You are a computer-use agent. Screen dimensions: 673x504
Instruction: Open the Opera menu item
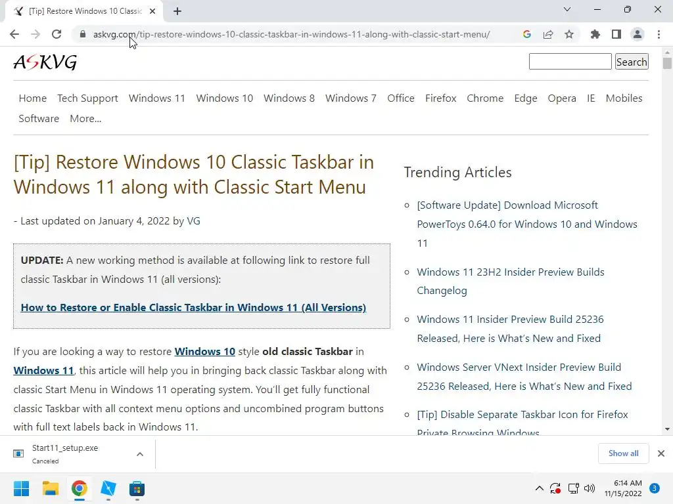(x=562, y=98)
